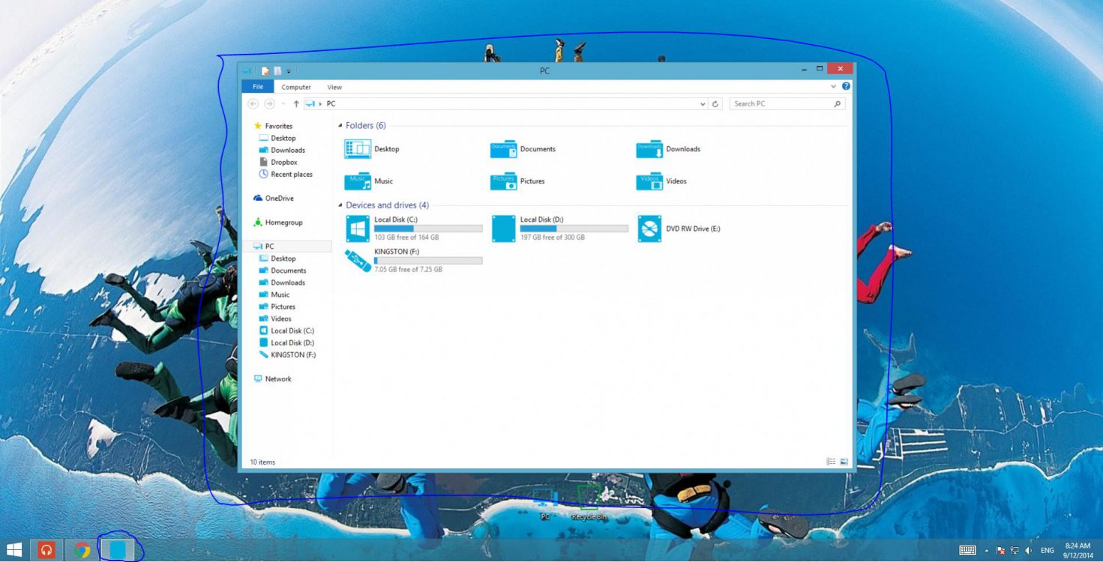This screenshot has width=1103, height=562.
Task: Select the Recycle Bin desktop icon
Action: (x=589, y=503)
